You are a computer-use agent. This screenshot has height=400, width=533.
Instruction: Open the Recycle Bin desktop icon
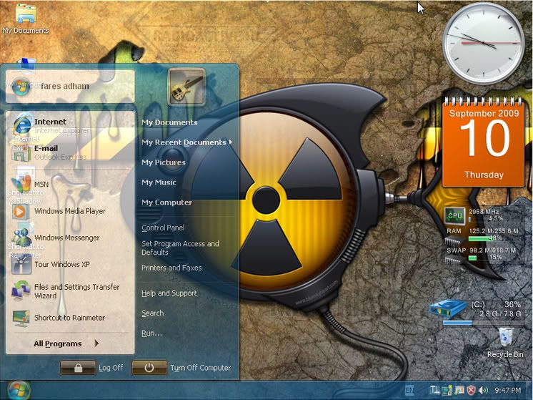click(x=505, y=343)
